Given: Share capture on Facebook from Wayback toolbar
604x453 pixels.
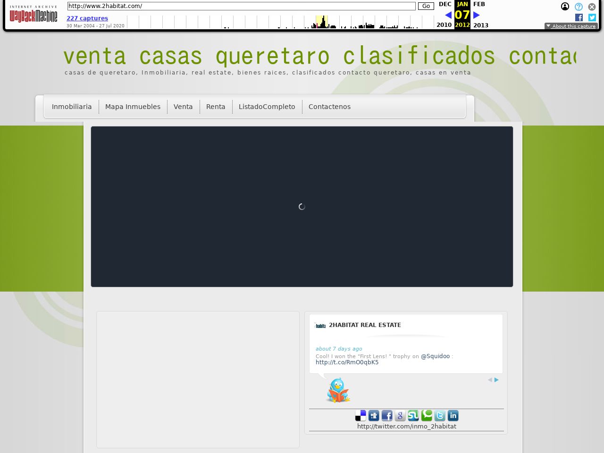Looking at the screenshot, I should [579, 17].
